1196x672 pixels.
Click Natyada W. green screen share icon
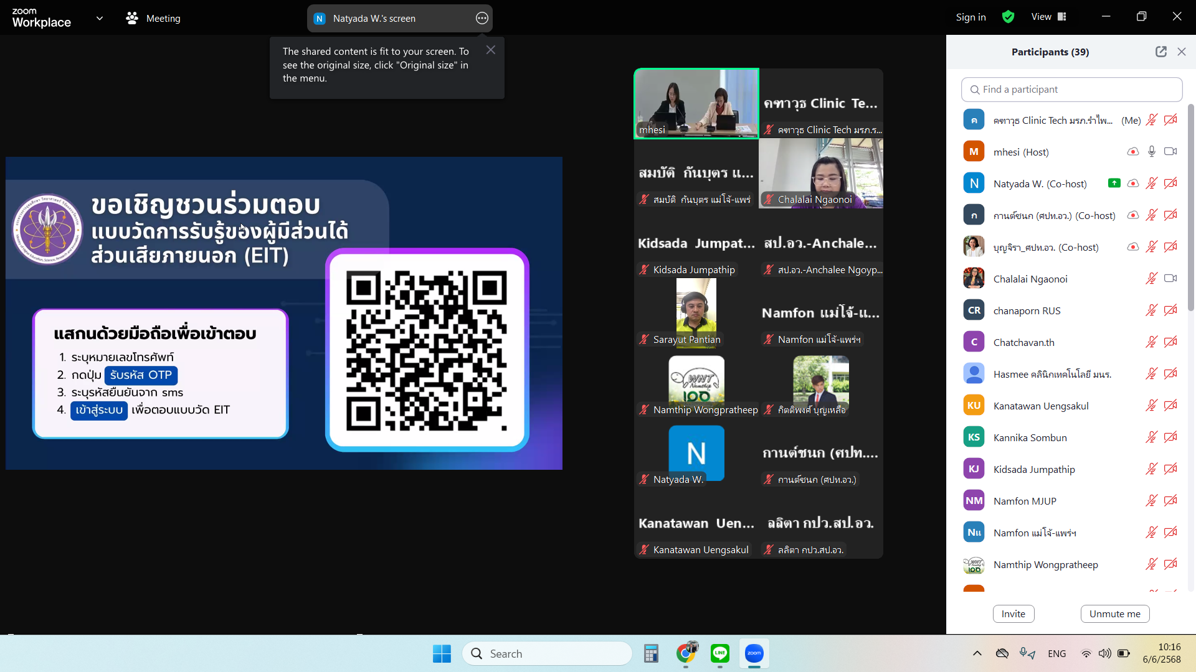(x=1114, y=183)
